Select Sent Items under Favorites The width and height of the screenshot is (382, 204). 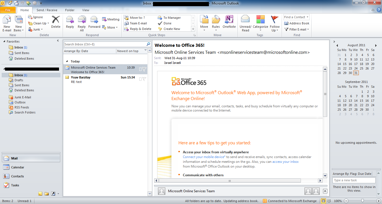click(22, 53)
